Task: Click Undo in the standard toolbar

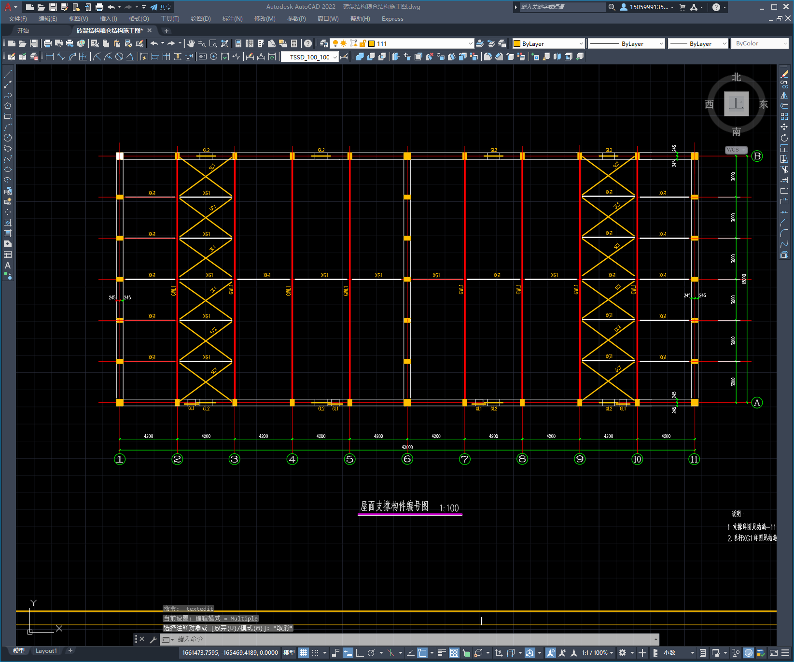Action: pyautogui.click(x=154, y=43)
